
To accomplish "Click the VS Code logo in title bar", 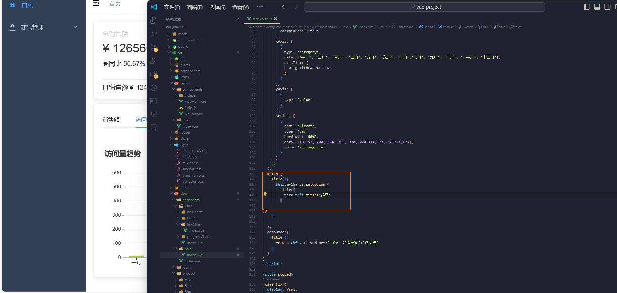I will [x=154, y=7].
